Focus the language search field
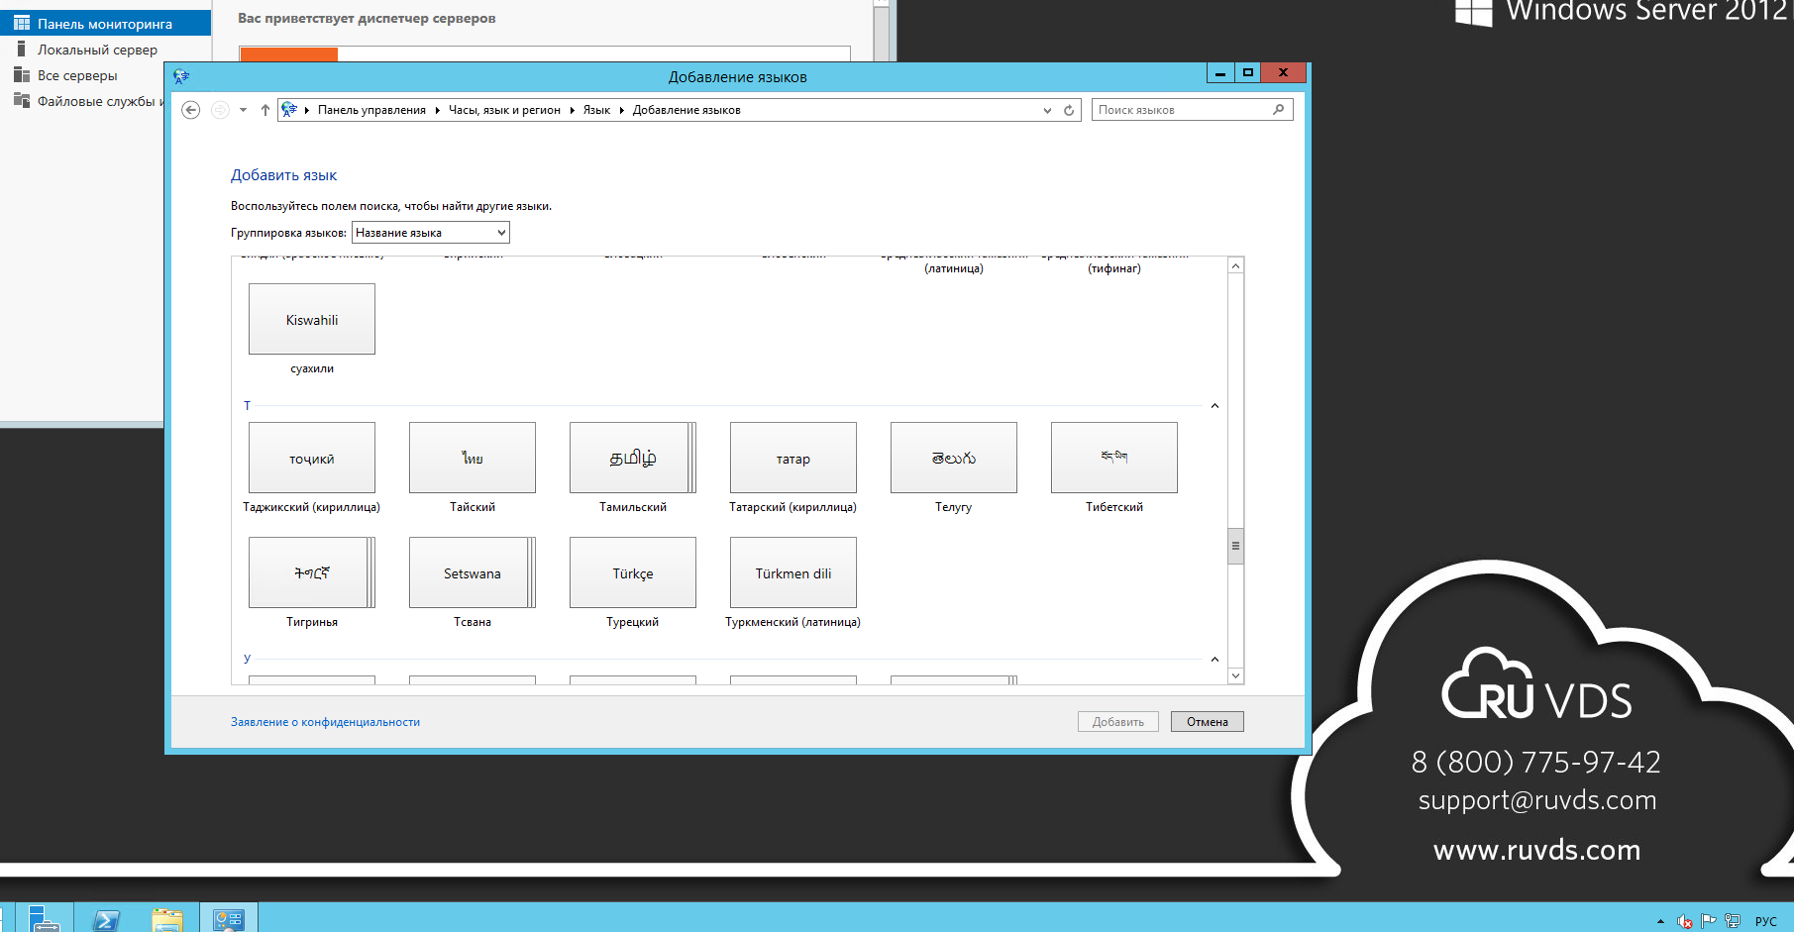Viewport: 1794px width, 932px height. tap(1192, 110)
